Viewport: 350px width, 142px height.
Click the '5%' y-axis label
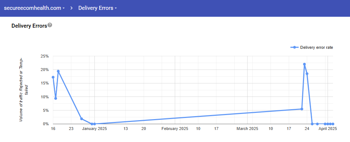tap(46, 110)
